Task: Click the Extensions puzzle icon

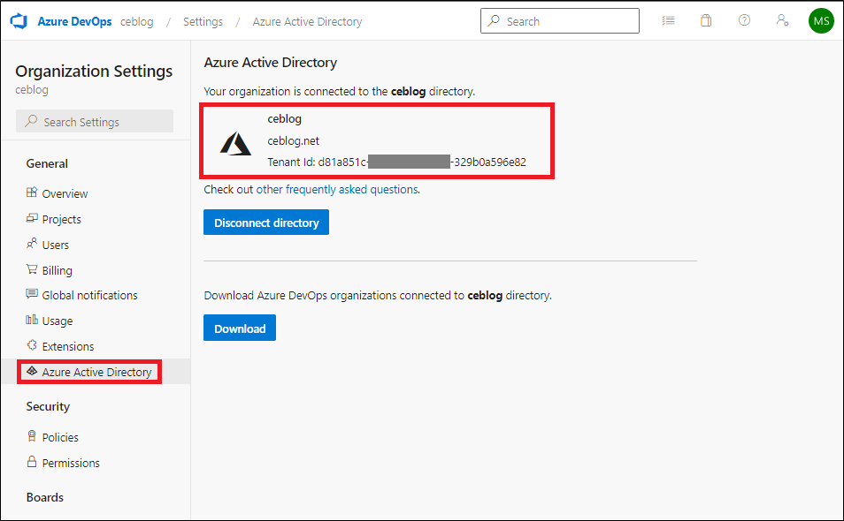Action: coord(32,344)
